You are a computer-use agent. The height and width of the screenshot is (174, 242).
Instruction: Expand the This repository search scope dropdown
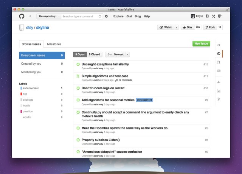pos(49,16)
